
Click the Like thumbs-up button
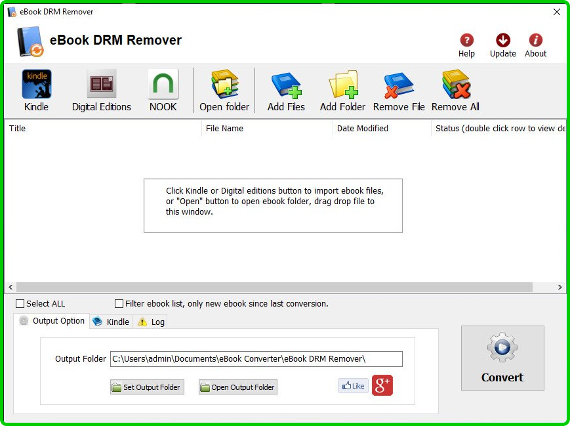pos(353,386)
